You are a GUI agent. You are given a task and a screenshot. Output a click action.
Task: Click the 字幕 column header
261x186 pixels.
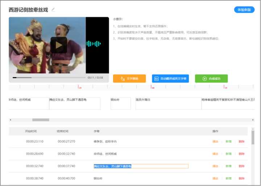pyautogui.click(x=96, y=131)
